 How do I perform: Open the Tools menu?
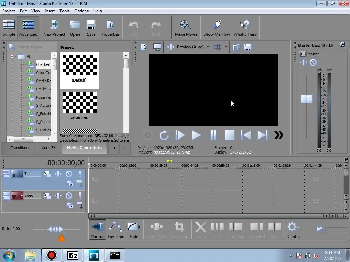65,11
